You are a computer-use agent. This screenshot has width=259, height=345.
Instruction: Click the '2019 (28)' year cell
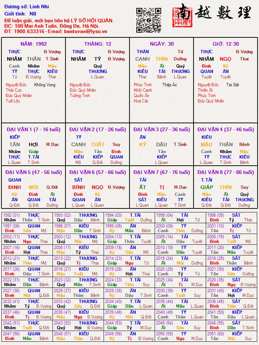click(x=129, y=272)
